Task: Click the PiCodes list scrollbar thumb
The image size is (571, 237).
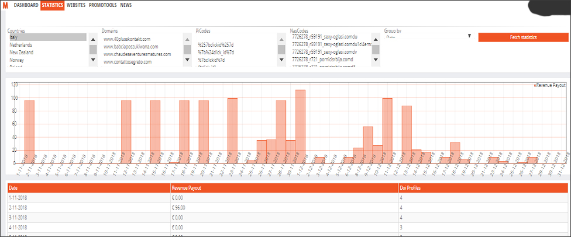Action: [x=281, y=50]
